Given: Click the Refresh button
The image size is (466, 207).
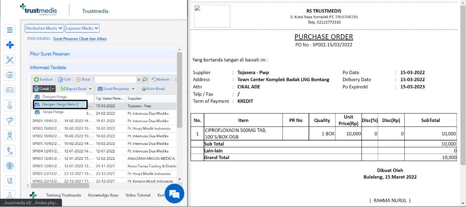Looking at the screenshot, I should [160, 80].
